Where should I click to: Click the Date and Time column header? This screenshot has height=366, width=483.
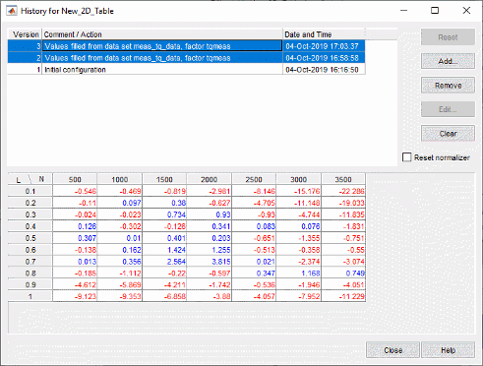click(x=324, y=34)
